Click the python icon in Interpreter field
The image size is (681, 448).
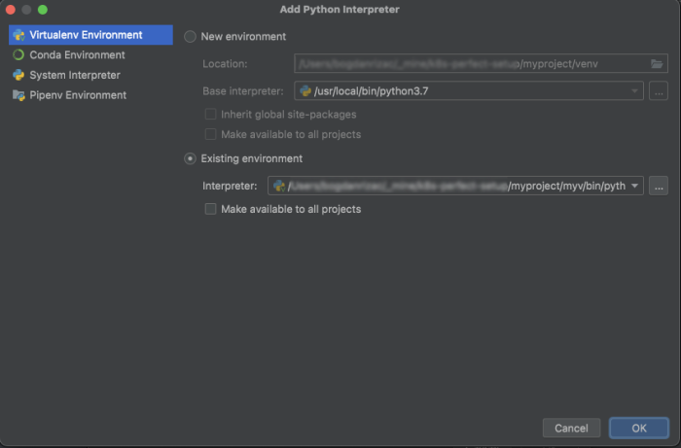[279, 186]
